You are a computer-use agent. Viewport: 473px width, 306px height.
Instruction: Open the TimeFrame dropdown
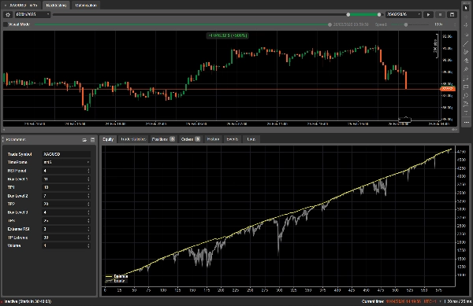tap(66, 163)
